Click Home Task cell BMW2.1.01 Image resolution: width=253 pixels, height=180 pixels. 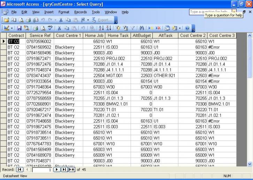pos(118,104)
